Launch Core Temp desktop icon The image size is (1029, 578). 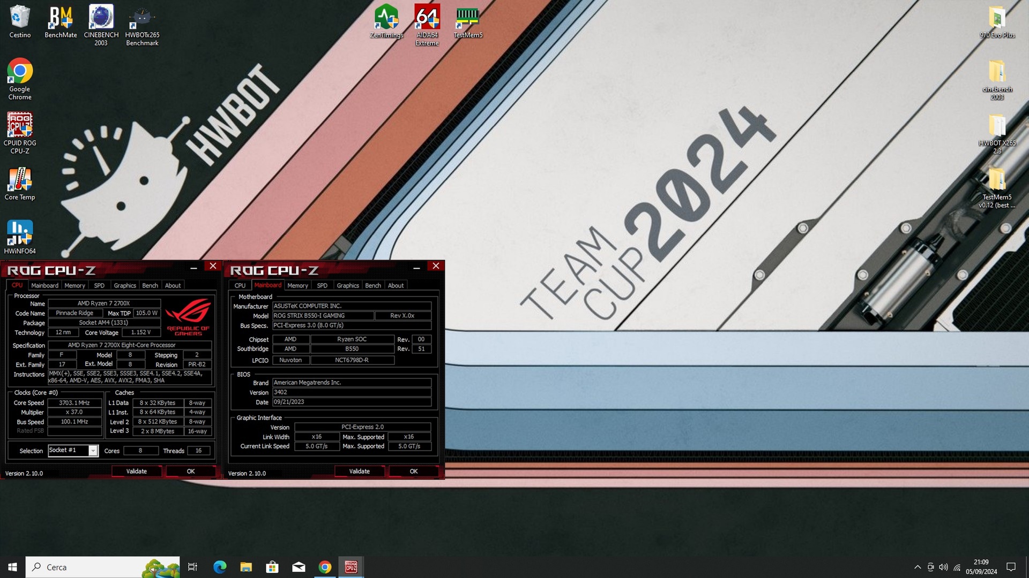pos(20,184)
